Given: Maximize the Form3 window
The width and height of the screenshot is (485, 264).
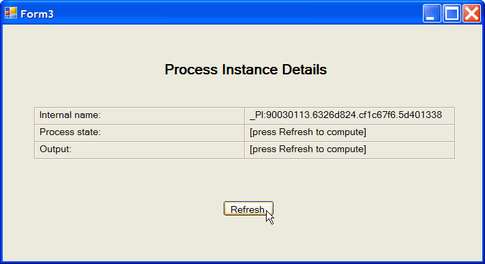Looking at the screenshot, I should 452,14.
